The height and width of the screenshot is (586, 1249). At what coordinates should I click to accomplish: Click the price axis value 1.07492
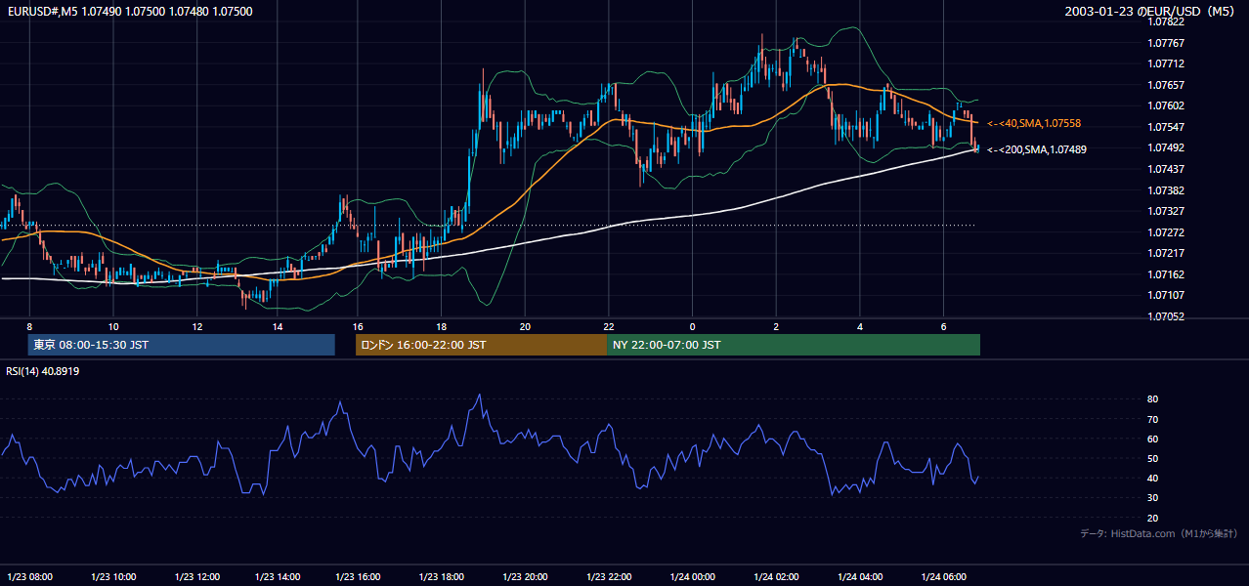pyautogui.click(x=1165, y=148)
